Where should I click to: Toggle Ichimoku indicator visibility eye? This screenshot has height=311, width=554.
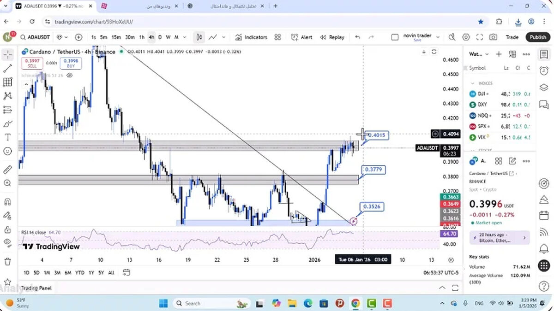[x=69, y=75]
